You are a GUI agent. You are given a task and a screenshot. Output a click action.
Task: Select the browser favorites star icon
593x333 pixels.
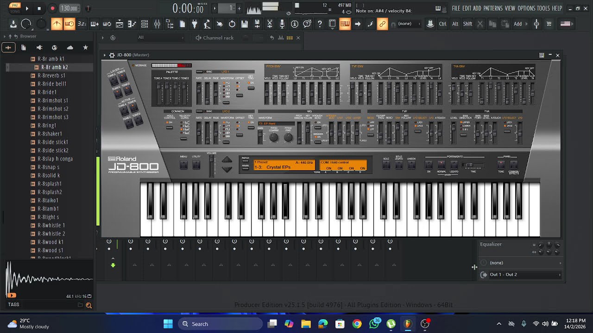(85, 47)
